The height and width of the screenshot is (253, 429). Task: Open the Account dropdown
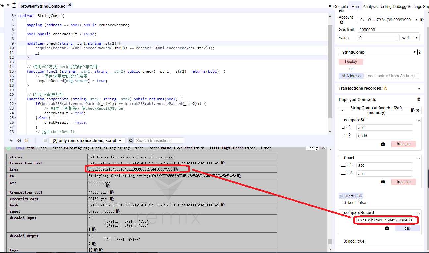pos(389,20)
